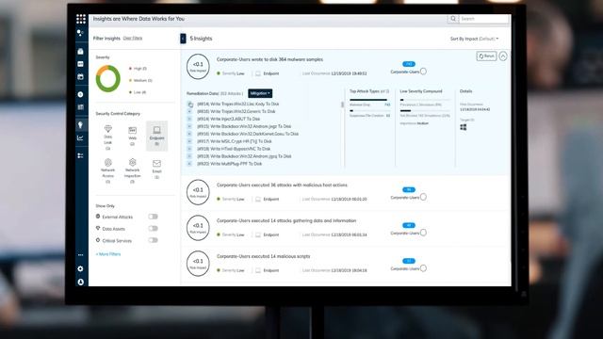Image resolution: width=603 pixels, height=339 pixels.
Task: Open the Mitigation dropdown
Action: pos(260,93)
